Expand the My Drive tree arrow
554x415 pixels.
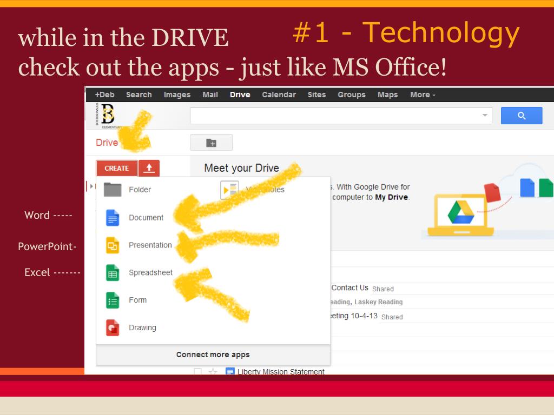(x=91, y=186)
